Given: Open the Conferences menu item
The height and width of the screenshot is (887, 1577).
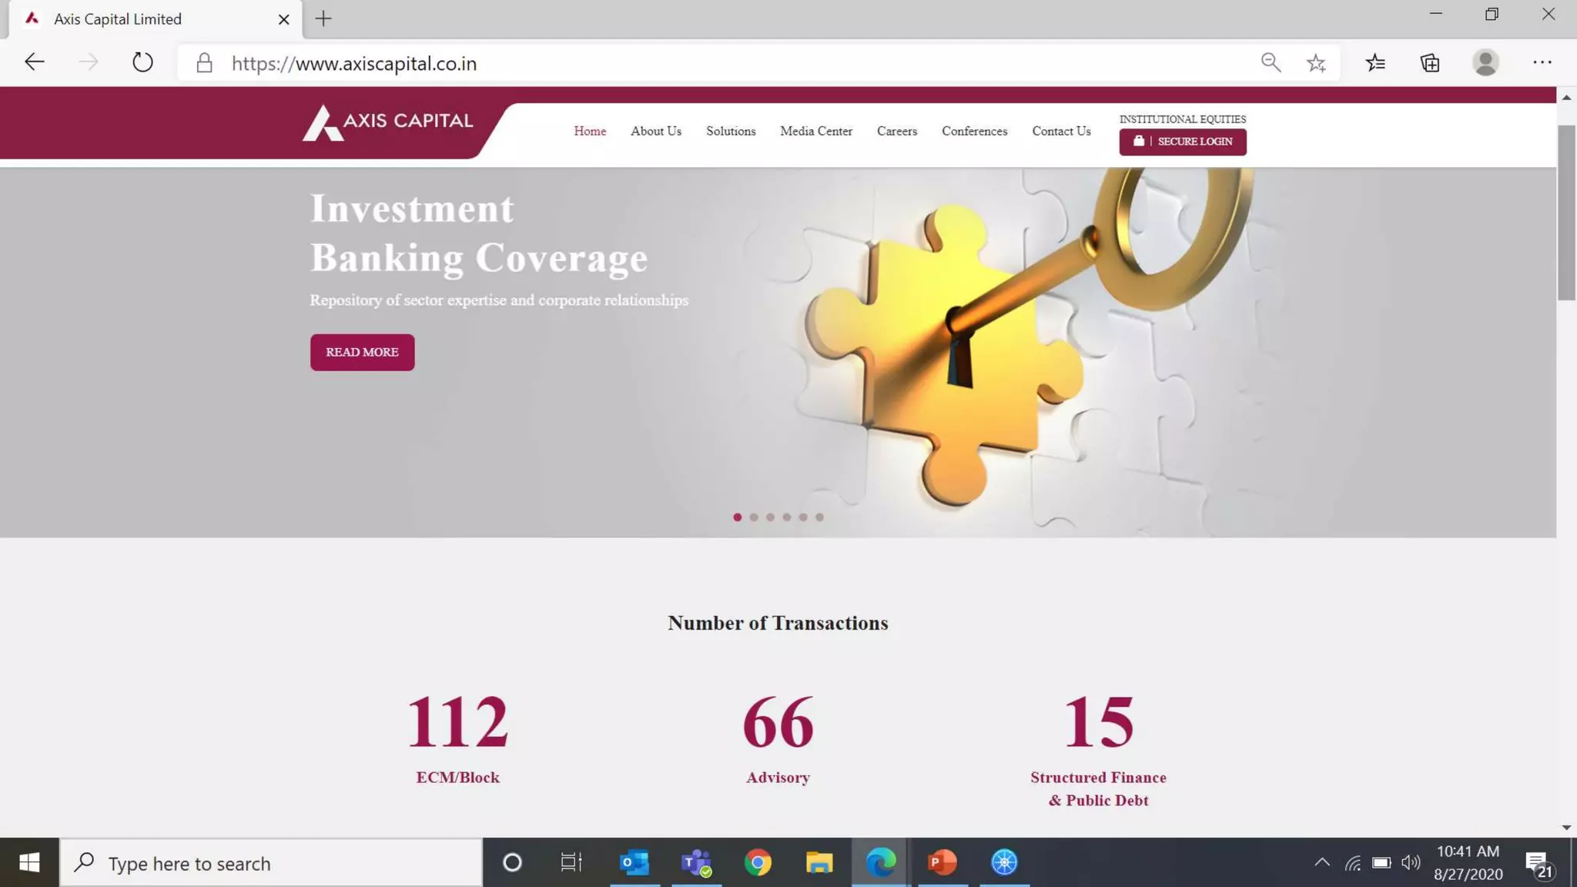Looking at the screenshot, I should coord(974,131).
